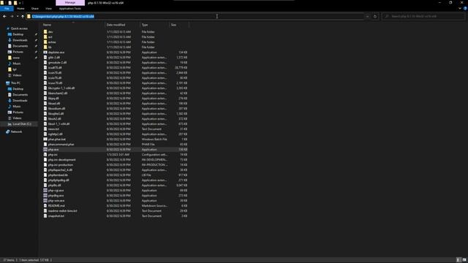Select the php.exe application icon
Image resolution: width=468 pixels, height=263 pixels.
(x=45, y=149)
